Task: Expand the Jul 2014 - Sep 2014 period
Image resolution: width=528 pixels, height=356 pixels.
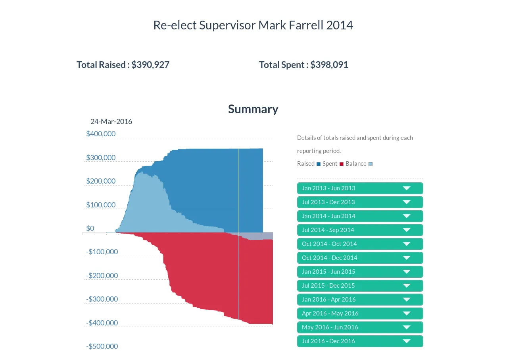Action: [359, 230]
